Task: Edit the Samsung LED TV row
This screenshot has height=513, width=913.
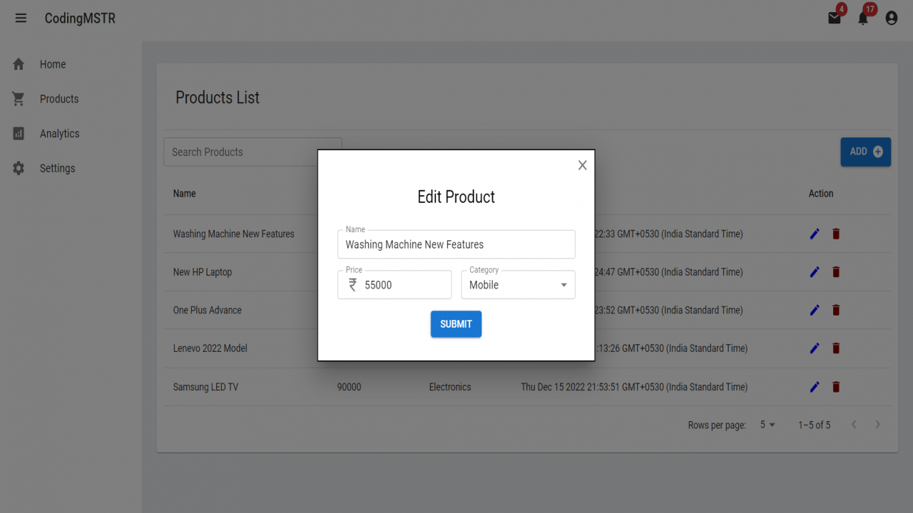Action: pyautogui.click(x=815, y=387)
